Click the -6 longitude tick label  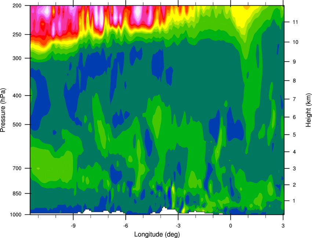coord(126,226)
